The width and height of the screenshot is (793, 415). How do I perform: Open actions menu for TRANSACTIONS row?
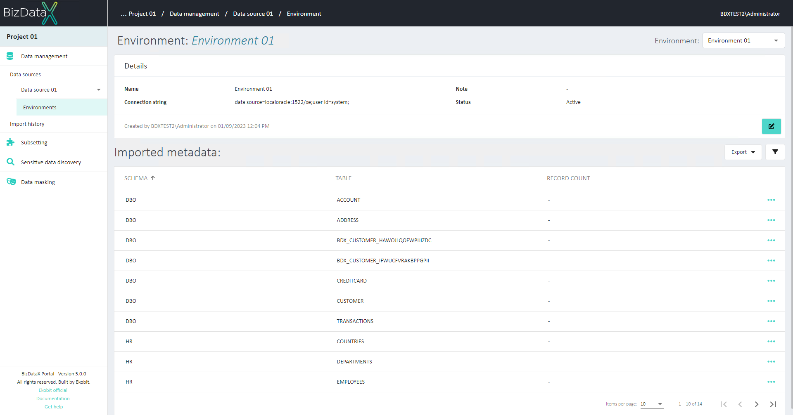[771, 321]
